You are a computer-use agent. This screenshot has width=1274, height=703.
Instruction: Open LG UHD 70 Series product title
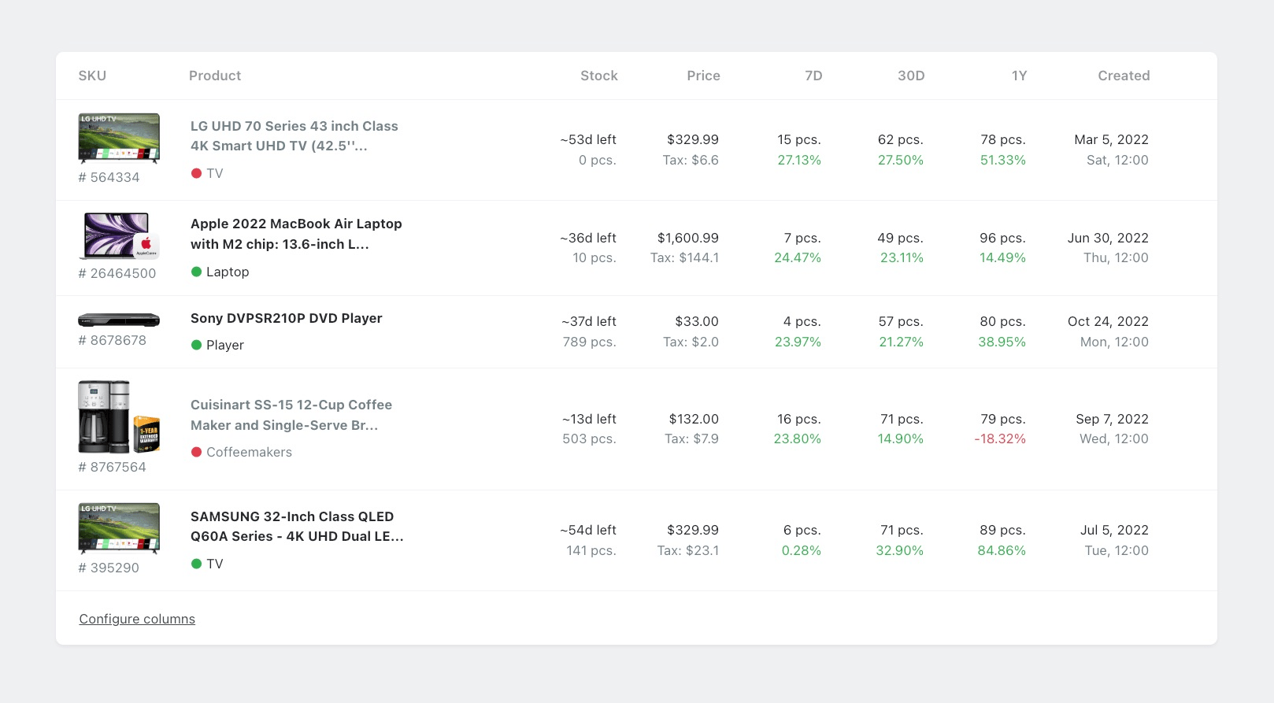coord(294,135)
